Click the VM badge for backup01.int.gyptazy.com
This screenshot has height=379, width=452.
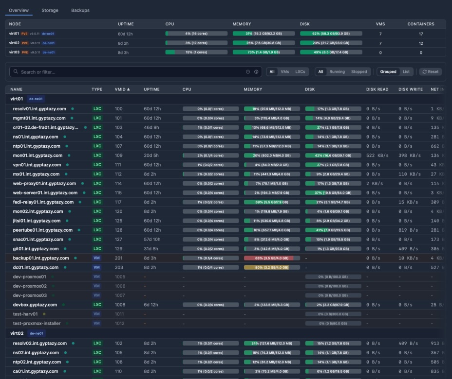tap(96, 258)
